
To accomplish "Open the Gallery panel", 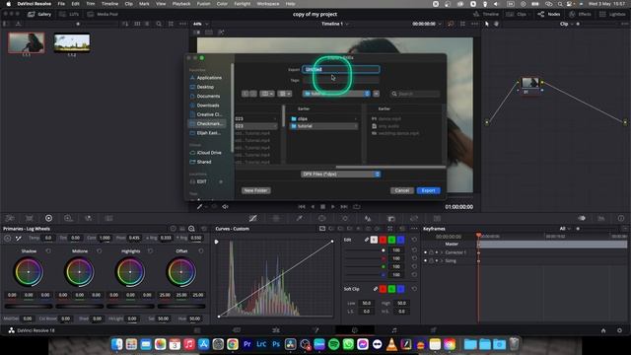I will (x=39, y=14).
